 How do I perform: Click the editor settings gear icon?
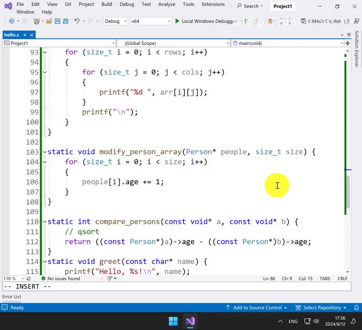pyautogui.click(x=349, y=35)
